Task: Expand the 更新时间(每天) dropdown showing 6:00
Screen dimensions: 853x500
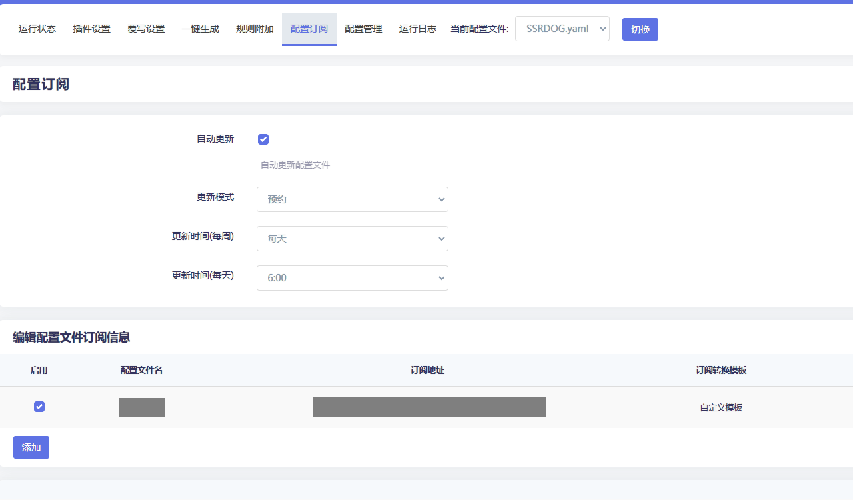Action: point(352,278)
